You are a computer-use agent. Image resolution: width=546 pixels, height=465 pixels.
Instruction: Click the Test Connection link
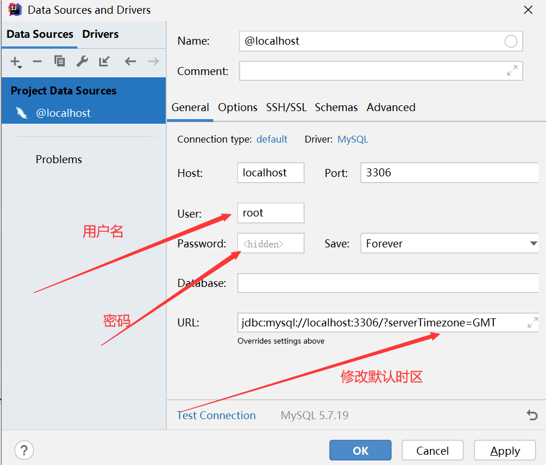[x=216, y=415]
